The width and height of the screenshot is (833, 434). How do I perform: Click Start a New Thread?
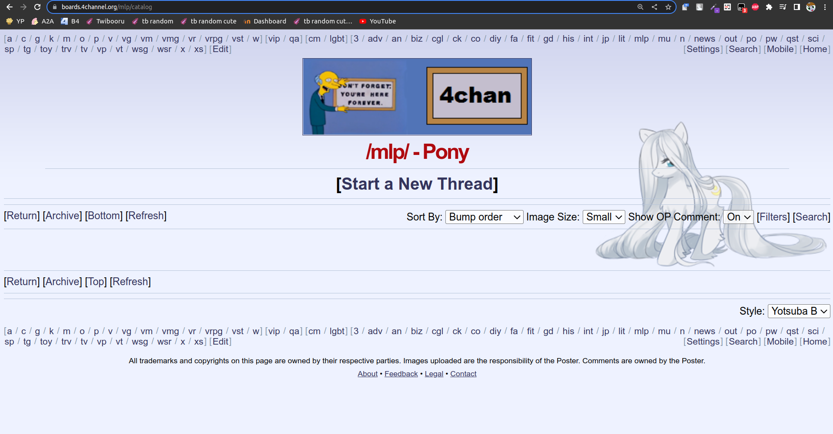(x=417, y=184)
